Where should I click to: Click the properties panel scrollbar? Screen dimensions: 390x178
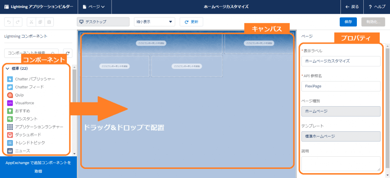tap(387, 109)
